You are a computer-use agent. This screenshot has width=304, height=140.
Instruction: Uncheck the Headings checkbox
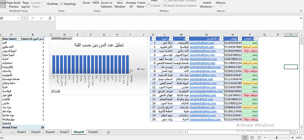[x=61, y=4]
